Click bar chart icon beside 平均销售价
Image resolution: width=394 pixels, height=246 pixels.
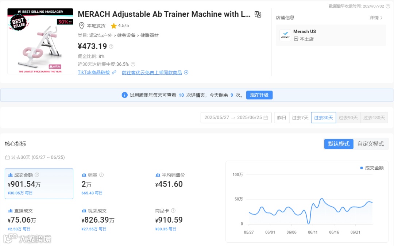coord(158,175)
